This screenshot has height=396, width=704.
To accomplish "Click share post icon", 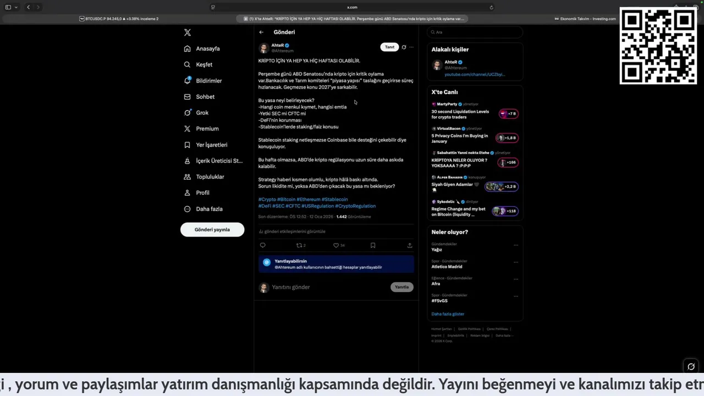I will 410,245.
